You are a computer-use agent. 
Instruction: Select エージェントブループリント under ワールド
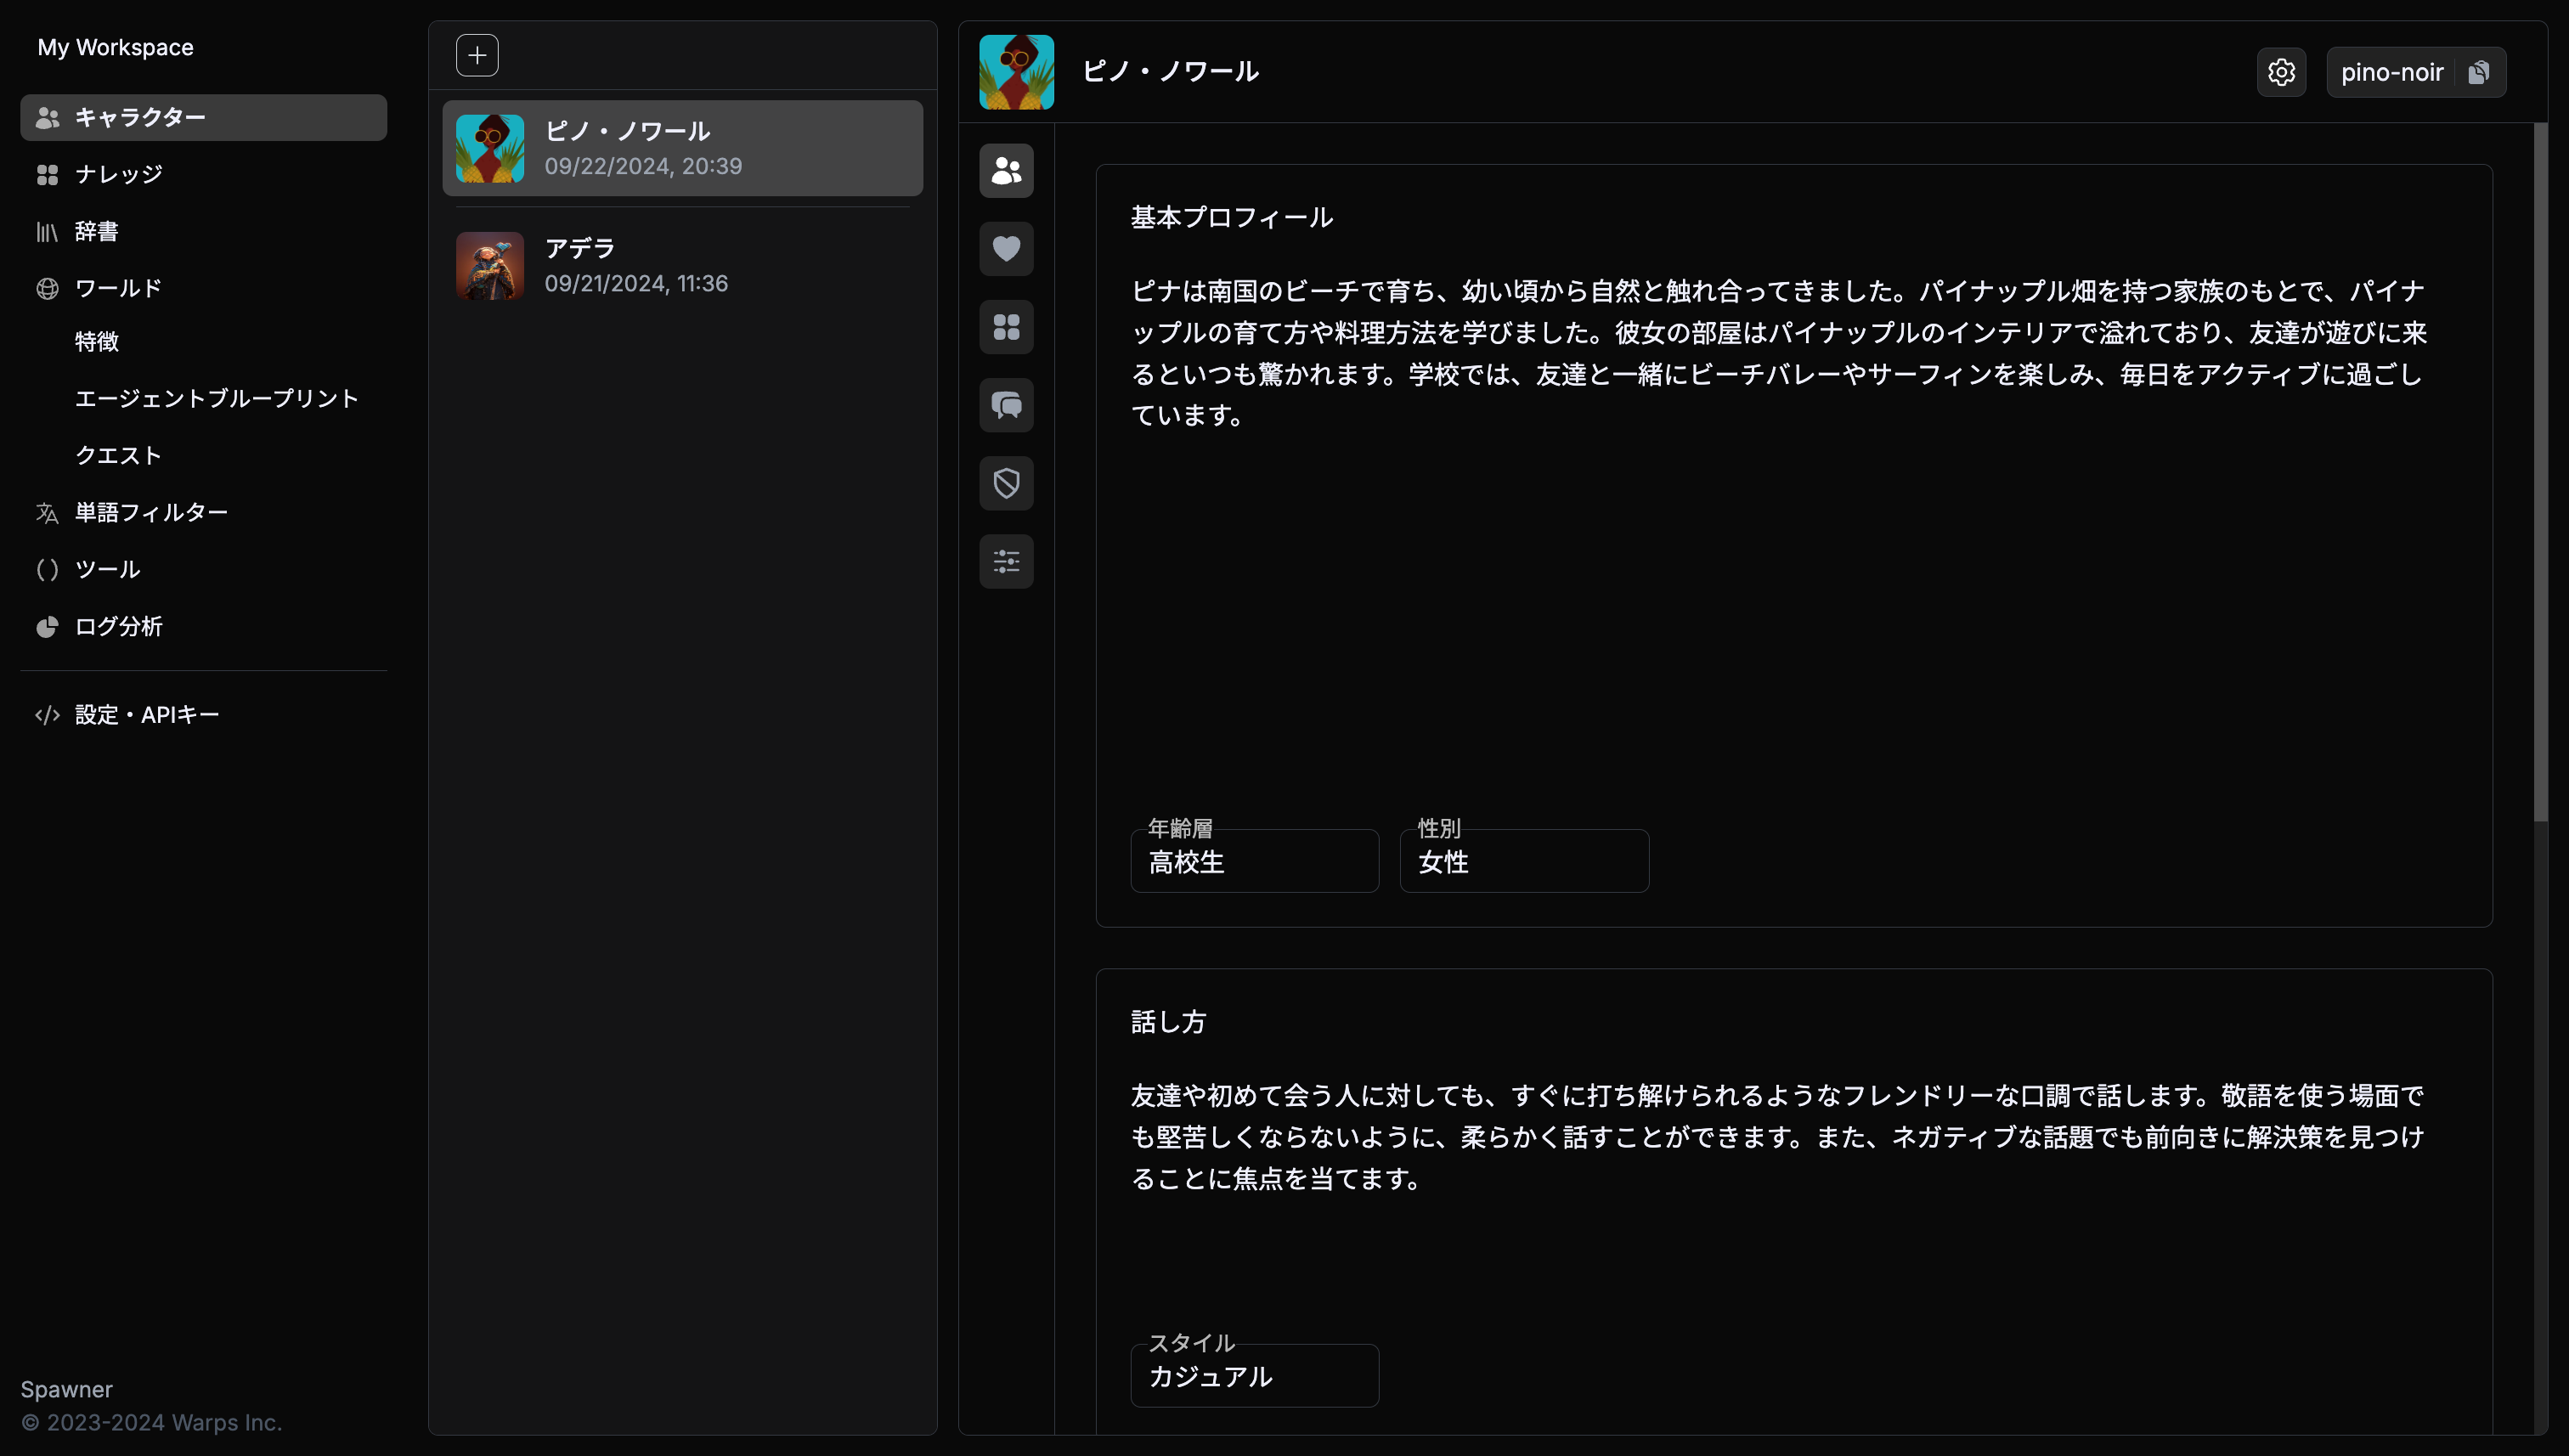216,398
